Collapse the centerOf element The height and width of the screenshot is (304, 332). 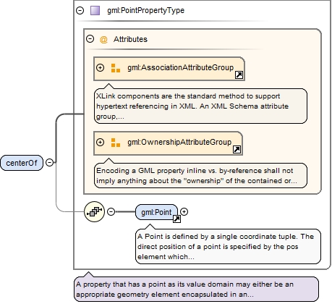click(x=49, y=163)
